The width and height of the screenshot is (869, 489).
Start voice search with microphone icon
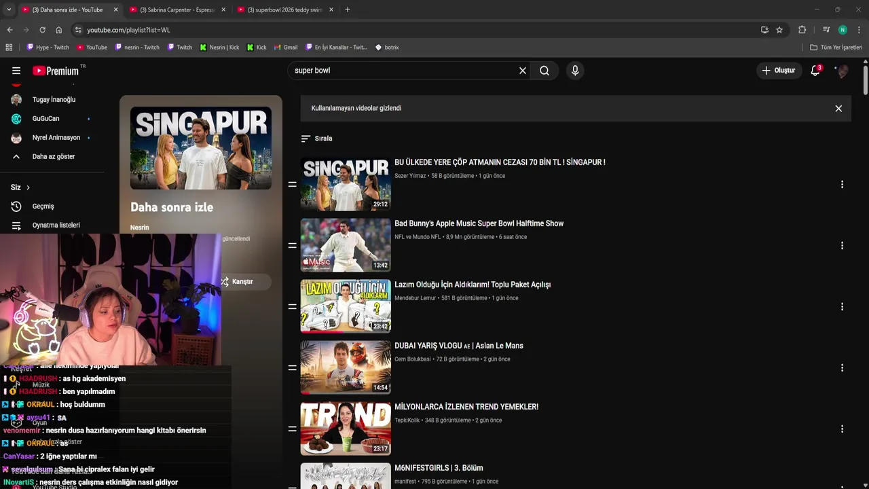[575, 71]
